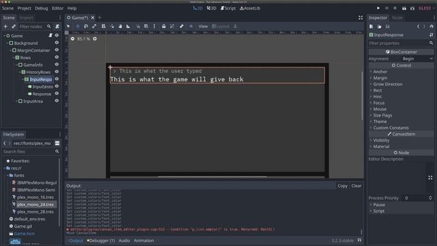Open the Debug menu
437x246 pixels.
click(42, 8)
